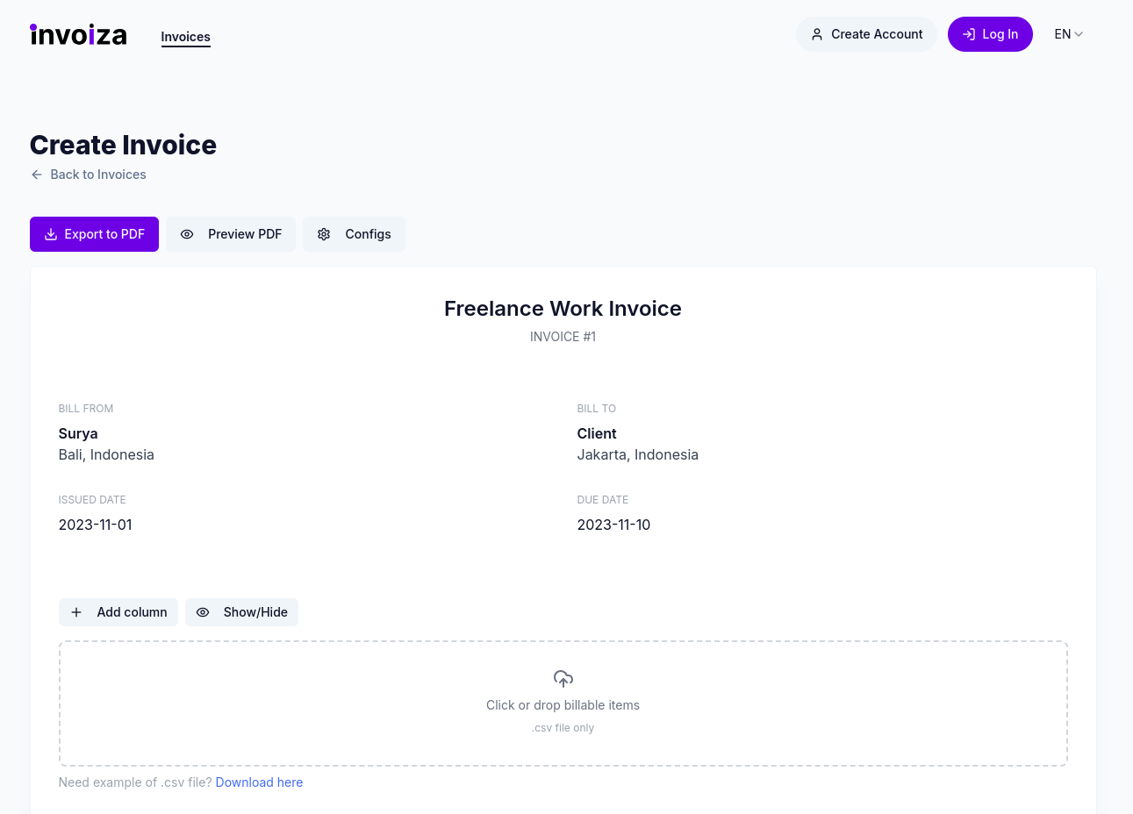Toggle Show/Hide columns
The image size is (1133, 814).
click(x=241, y=612)
